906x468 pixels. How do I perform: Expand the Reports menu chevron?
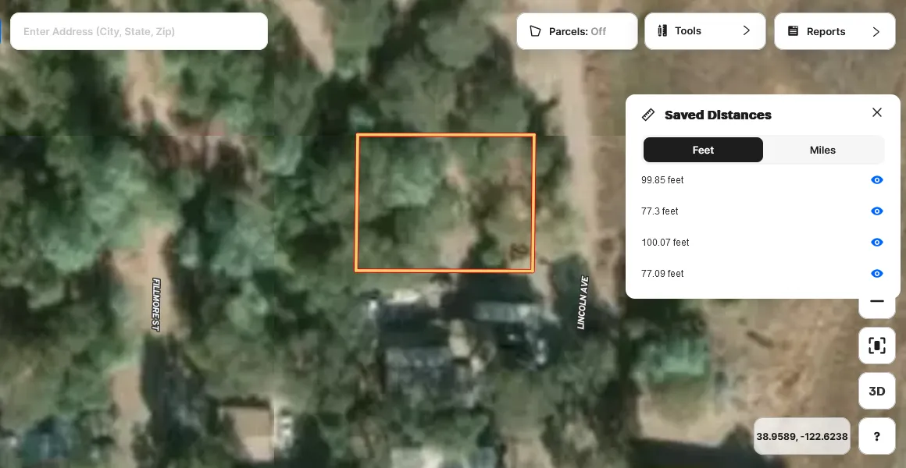(876, 32)
